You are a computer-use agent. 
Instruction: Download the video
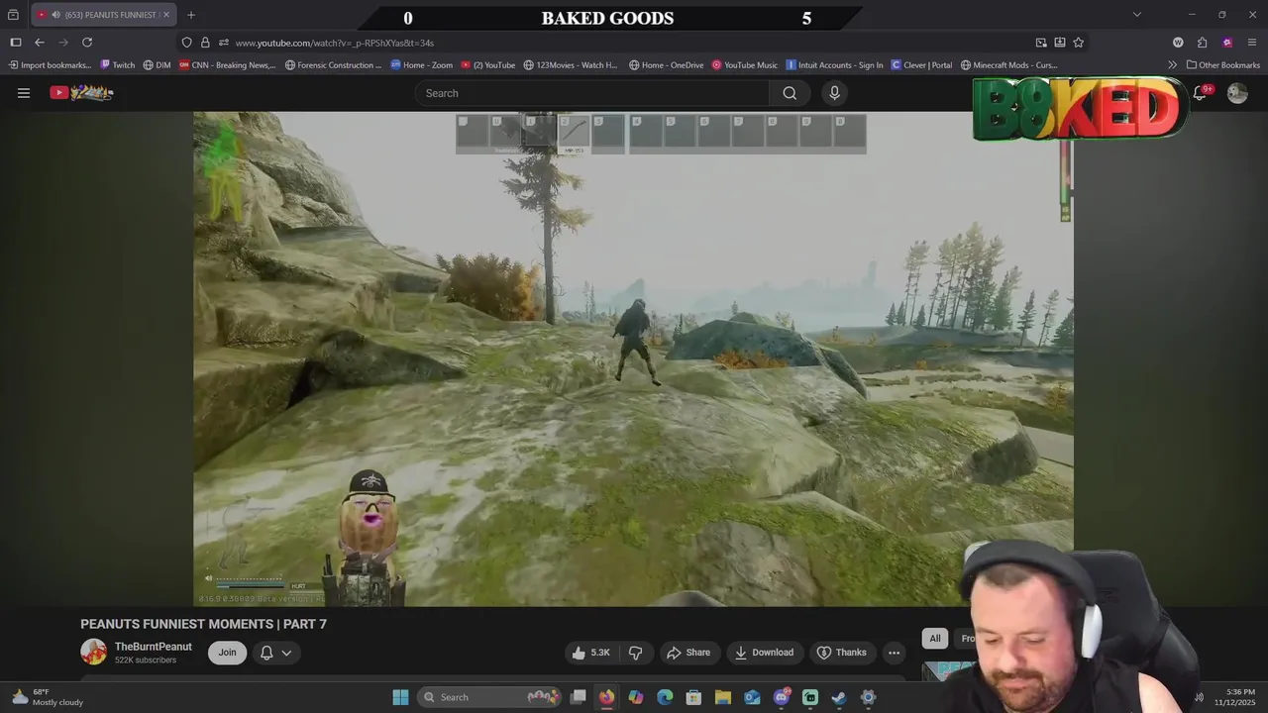coord(764,653)
